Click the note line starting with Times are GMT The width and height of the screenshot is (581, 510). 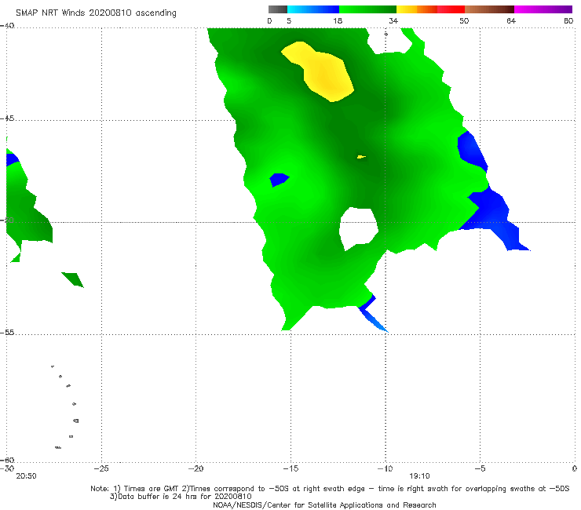point(330,489)
